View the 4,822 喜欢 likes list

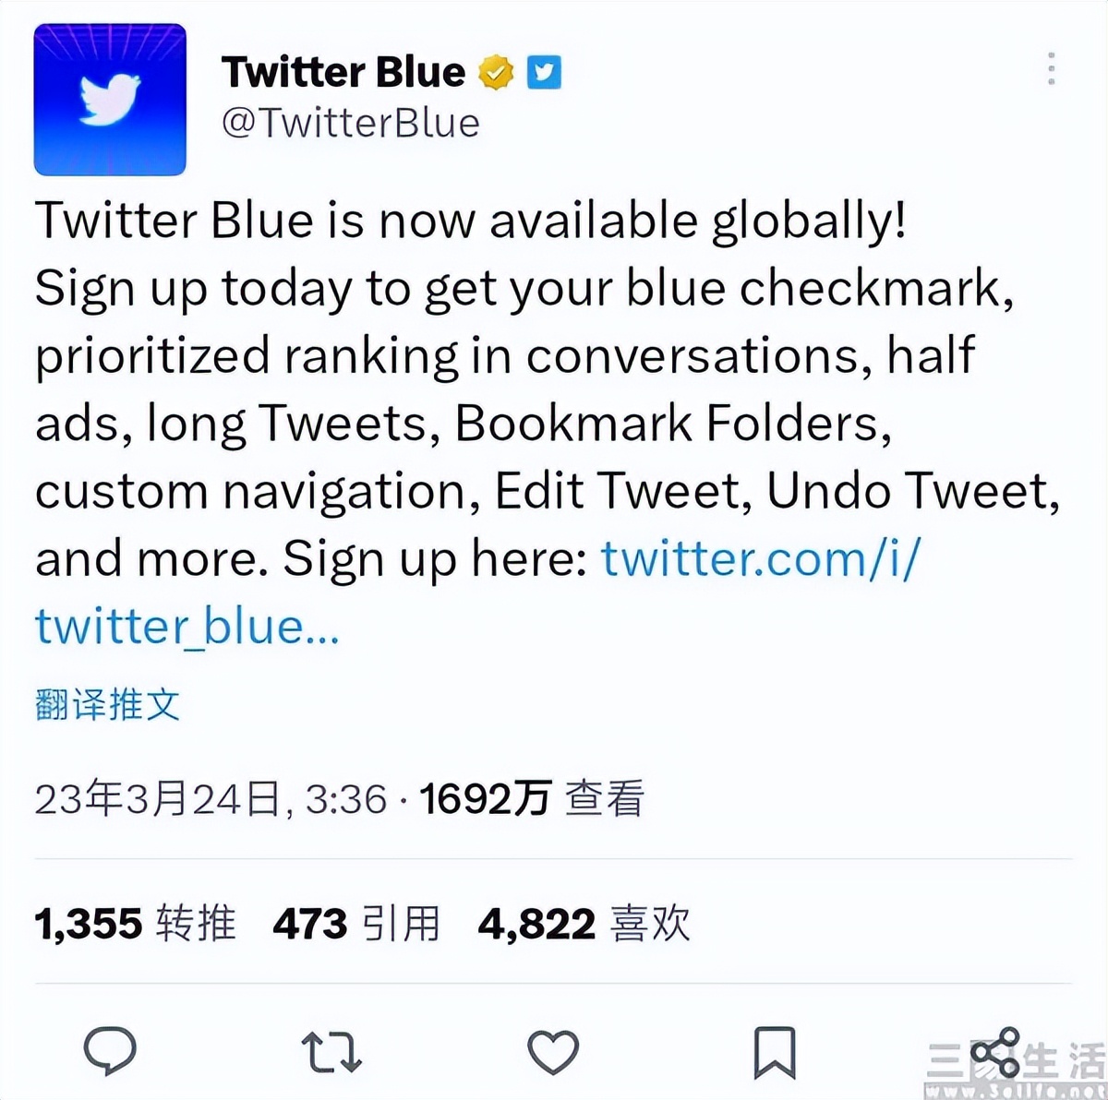(x=582, y=922)
